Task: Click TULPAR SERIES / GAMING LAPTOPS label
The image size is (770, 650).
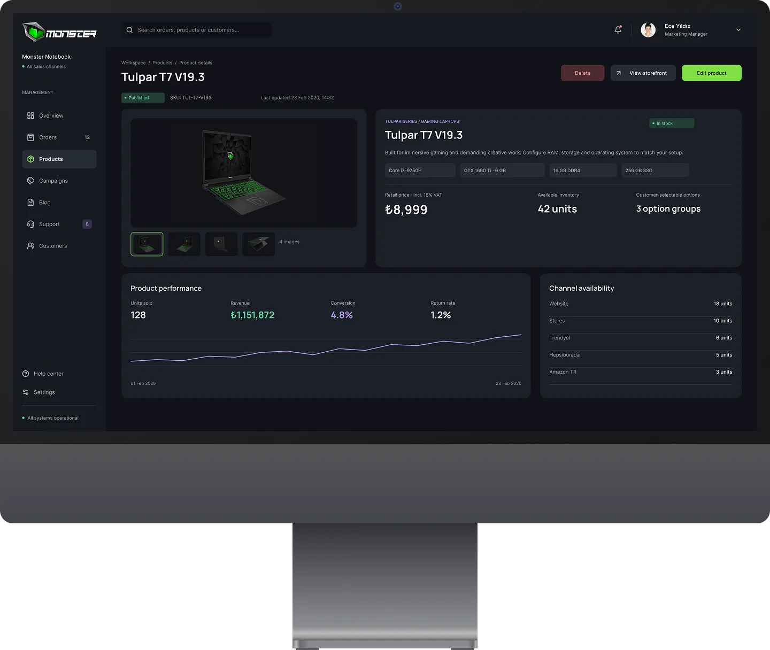Action: pyautogui.click(x=422, y=121)
